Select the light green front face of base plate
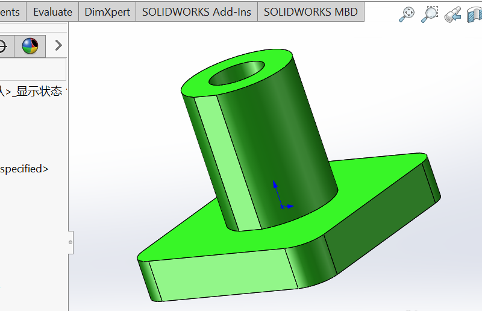 coord(224,274)
